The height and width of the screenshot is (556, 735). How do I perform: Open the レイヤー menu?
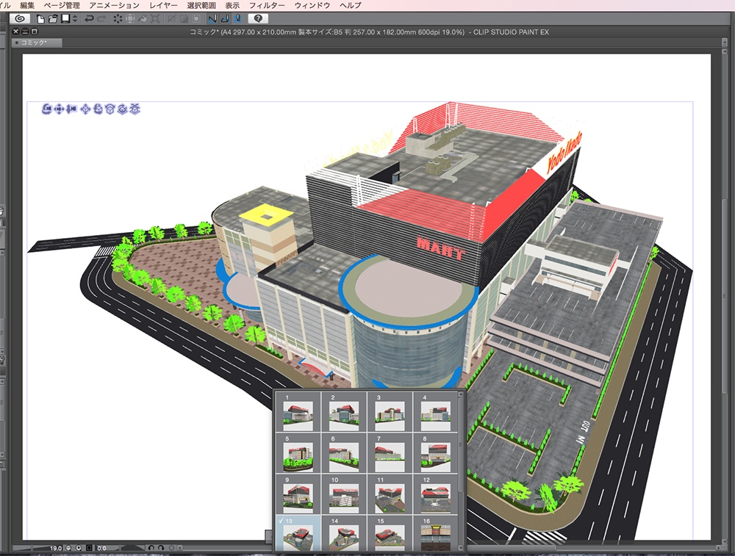163,5
